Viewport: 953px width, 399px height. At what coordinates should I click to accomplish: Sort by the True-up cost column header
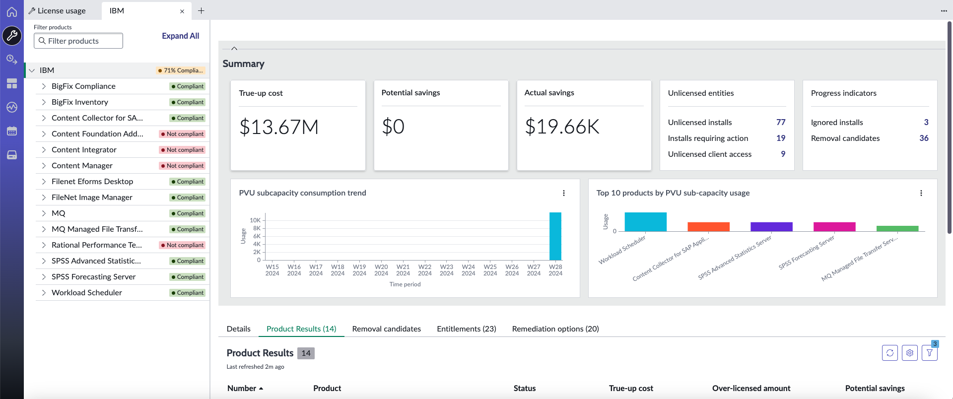(x=631, y=388)
